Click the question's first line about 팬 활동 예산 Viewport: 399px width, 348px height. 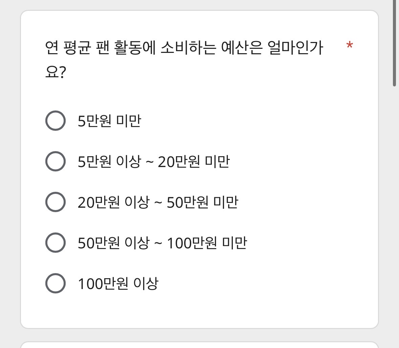[184, 48]
